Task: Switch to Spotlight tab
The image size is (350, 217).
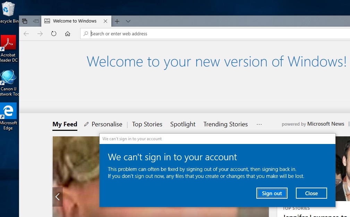Action: coord(183,124)
